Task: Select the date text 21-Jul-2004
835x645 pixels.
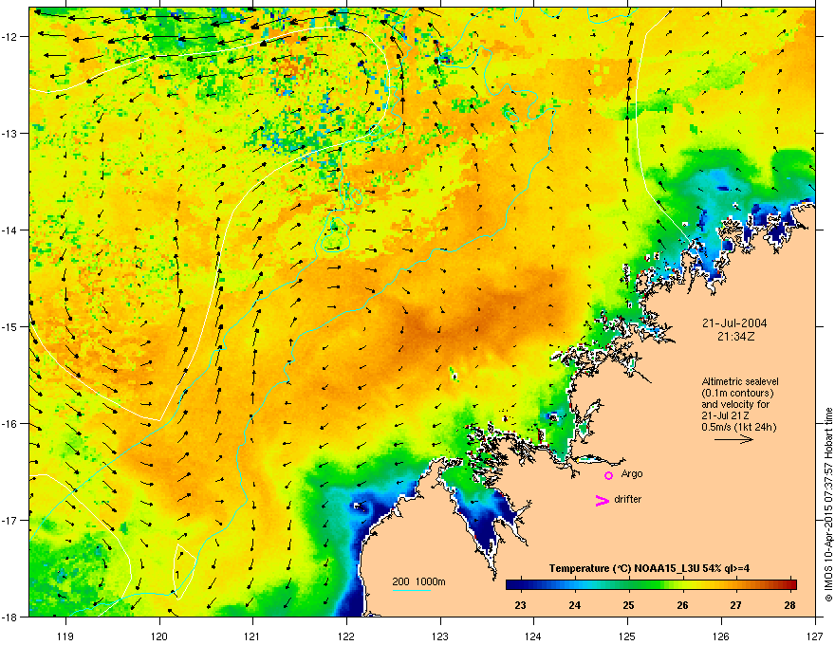Action: click(734, 323)
